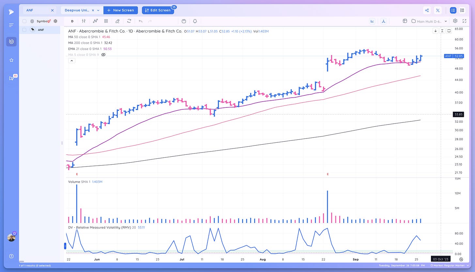Select the D daily timeframe button
Viewport: 475px width, 272px height.
(x=72, y=21)
